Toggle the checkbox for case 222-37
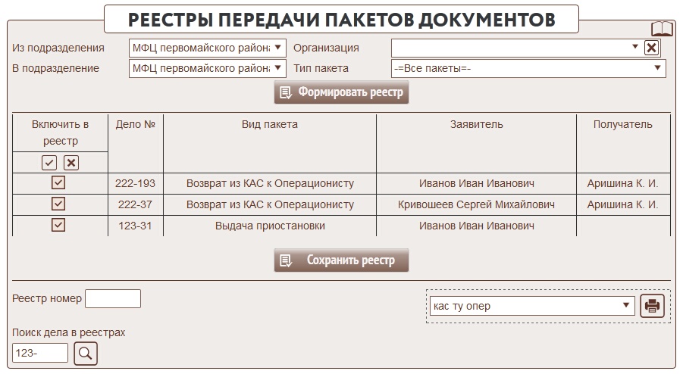This screenshot has width=683, height=374. click(58, 204)
